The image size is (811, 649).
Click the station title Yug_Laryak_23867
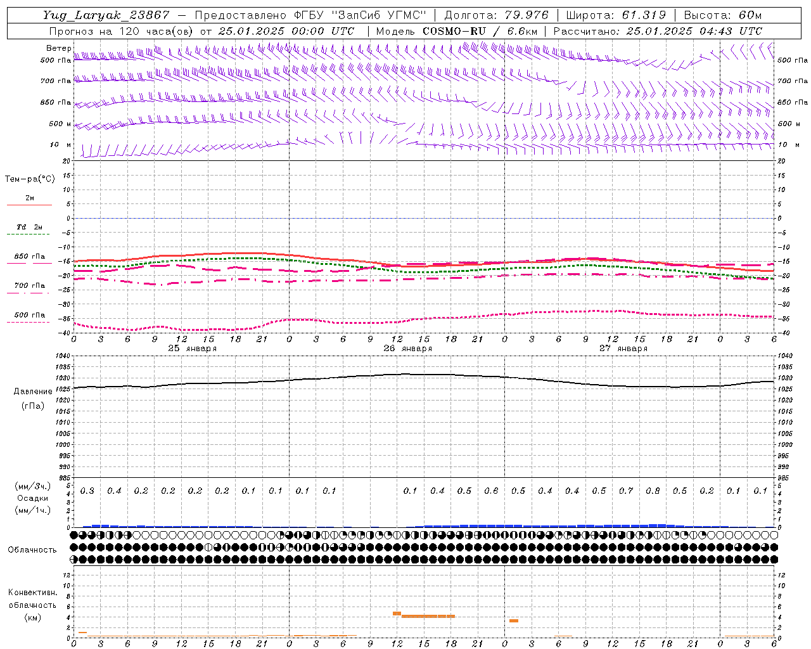click(106, 15)
